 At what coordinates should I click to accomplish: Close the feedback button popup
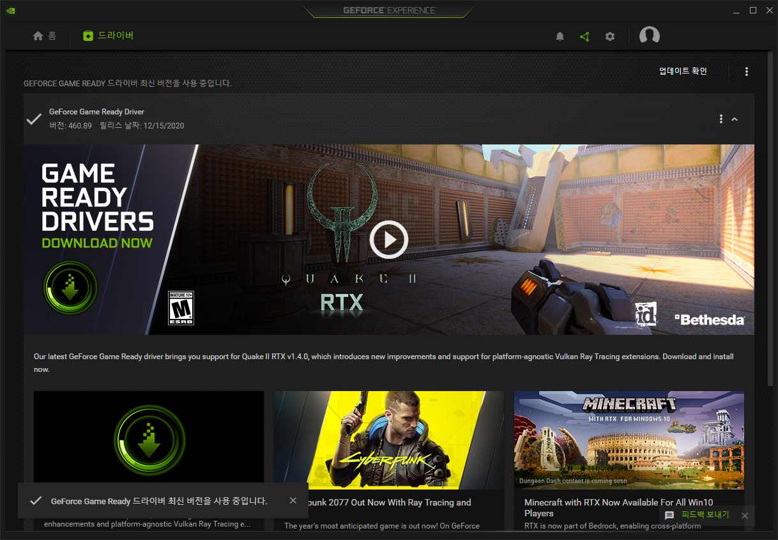745,516
